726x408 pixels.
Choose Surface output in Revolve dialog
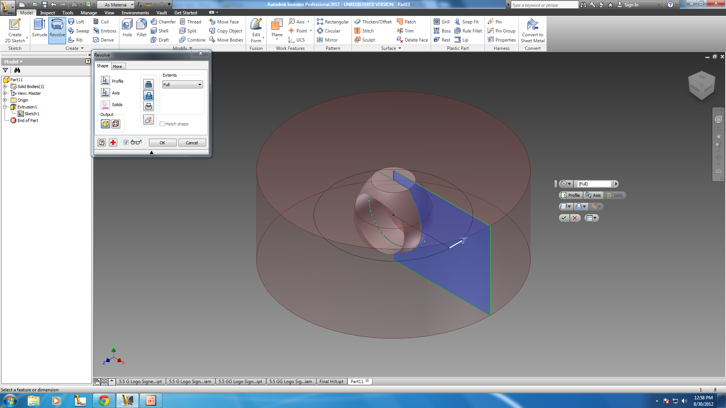point(116,124)
